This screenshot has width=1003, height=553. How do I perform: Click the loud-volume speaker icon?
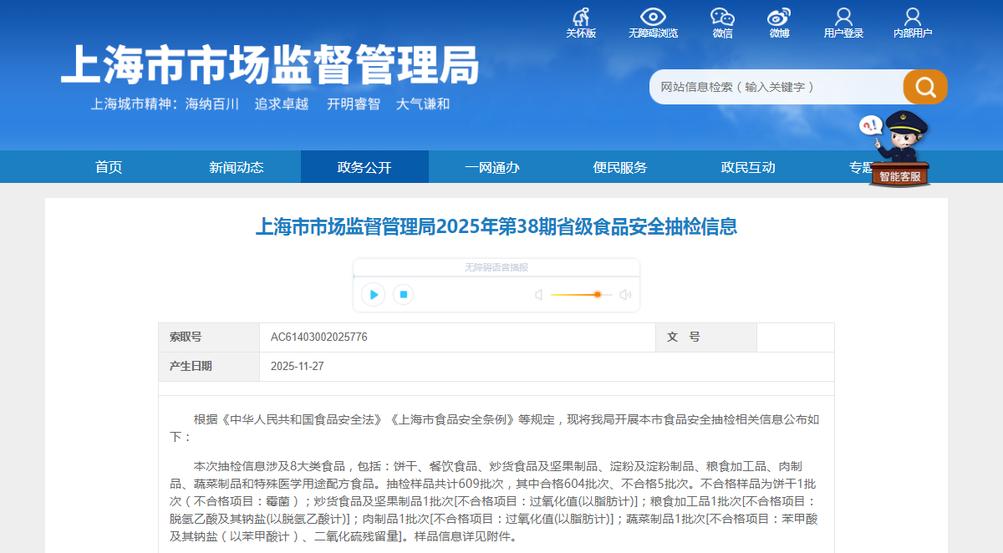pos(625,295)
